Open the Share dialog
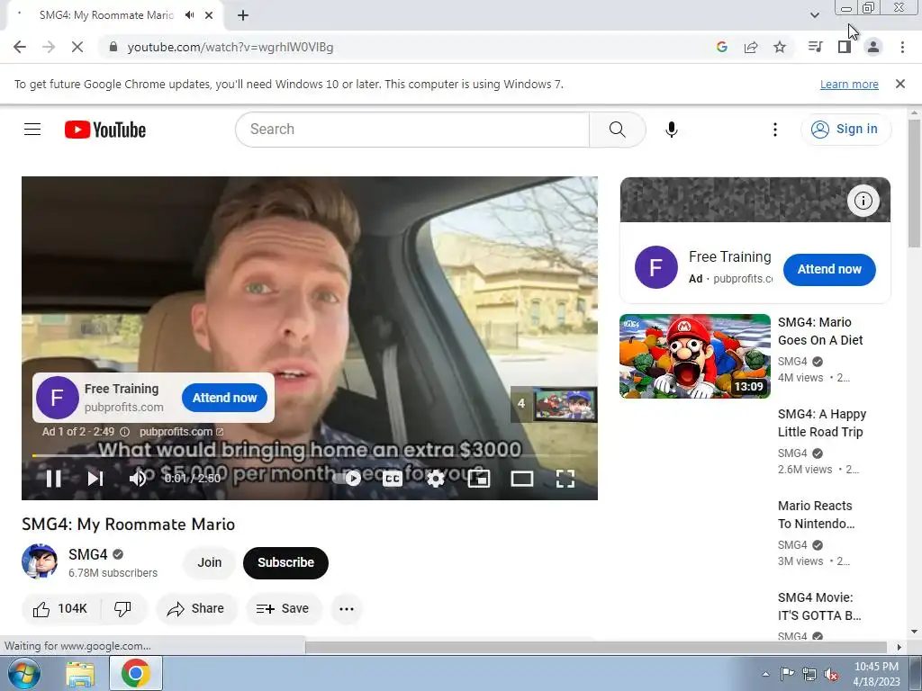This screenshot has width=922, height=691. pos(196,609)
